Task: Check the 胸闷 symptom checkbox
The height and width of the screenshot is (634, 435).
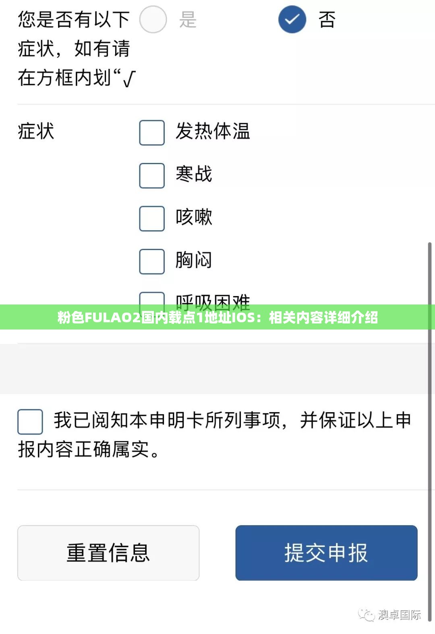Action: 151,261
